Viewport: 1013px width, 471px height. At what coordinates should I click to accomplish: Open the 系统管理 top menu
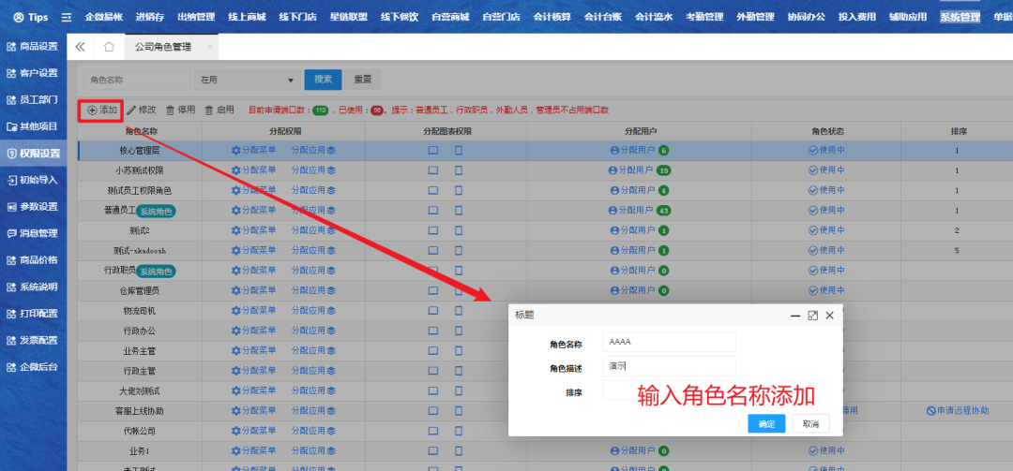coord(959,17)
